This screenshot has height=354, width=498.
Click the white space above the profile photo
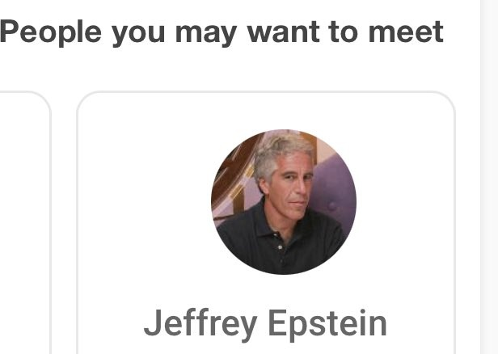click(x=266, y=111)
